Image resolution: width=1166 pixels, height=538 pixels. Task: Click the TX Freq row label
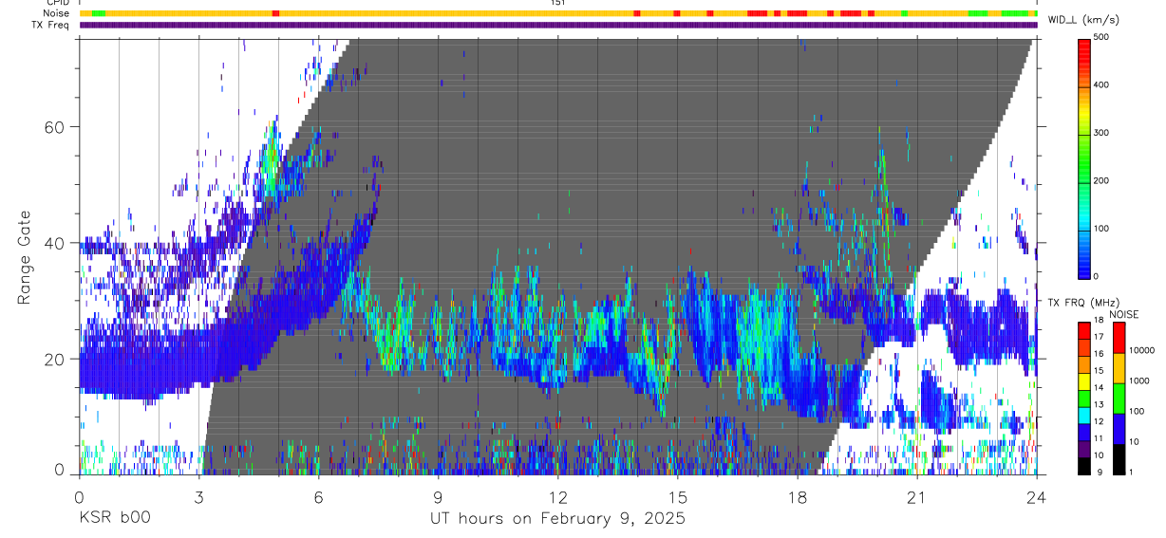click(49, 25)
